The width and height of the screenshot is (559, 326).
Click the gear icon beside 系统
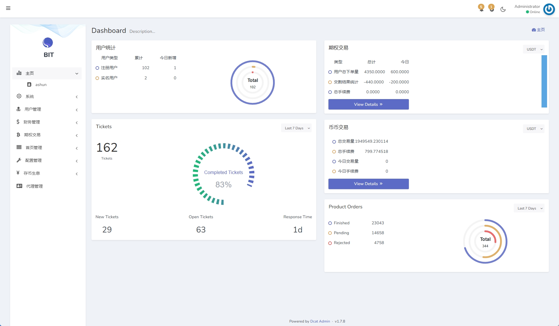(19, 96)
